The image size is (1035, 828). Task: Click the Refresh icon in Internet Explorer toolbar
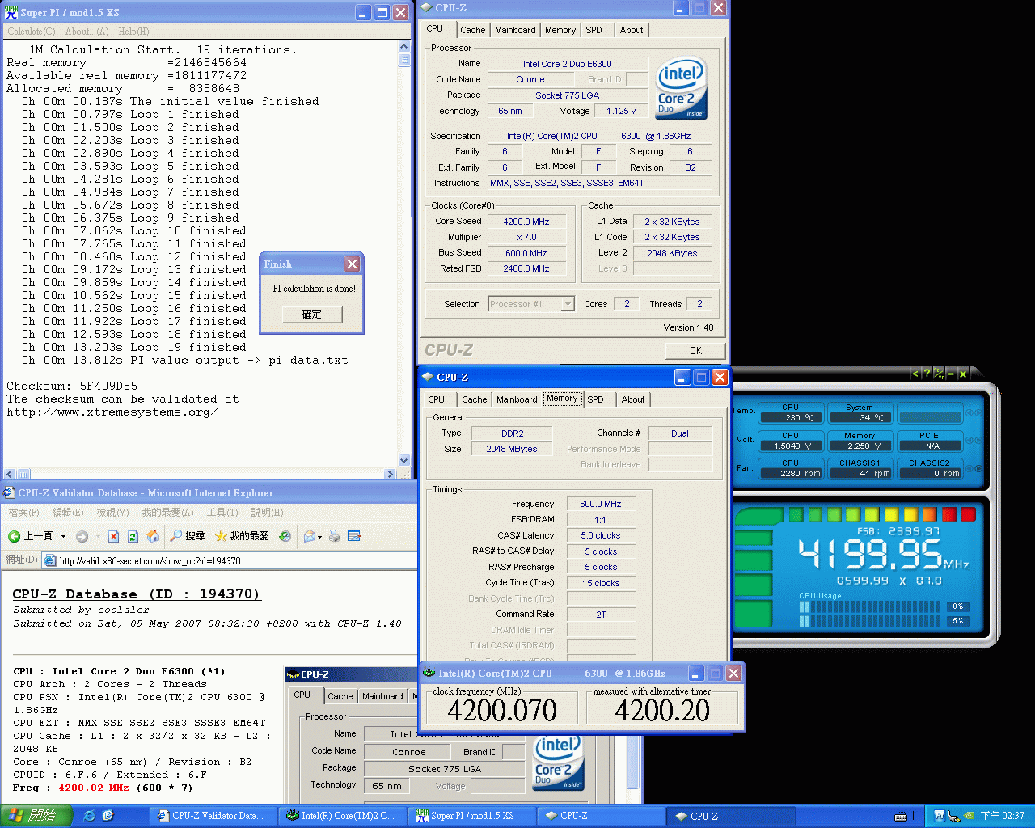point(133,536)
